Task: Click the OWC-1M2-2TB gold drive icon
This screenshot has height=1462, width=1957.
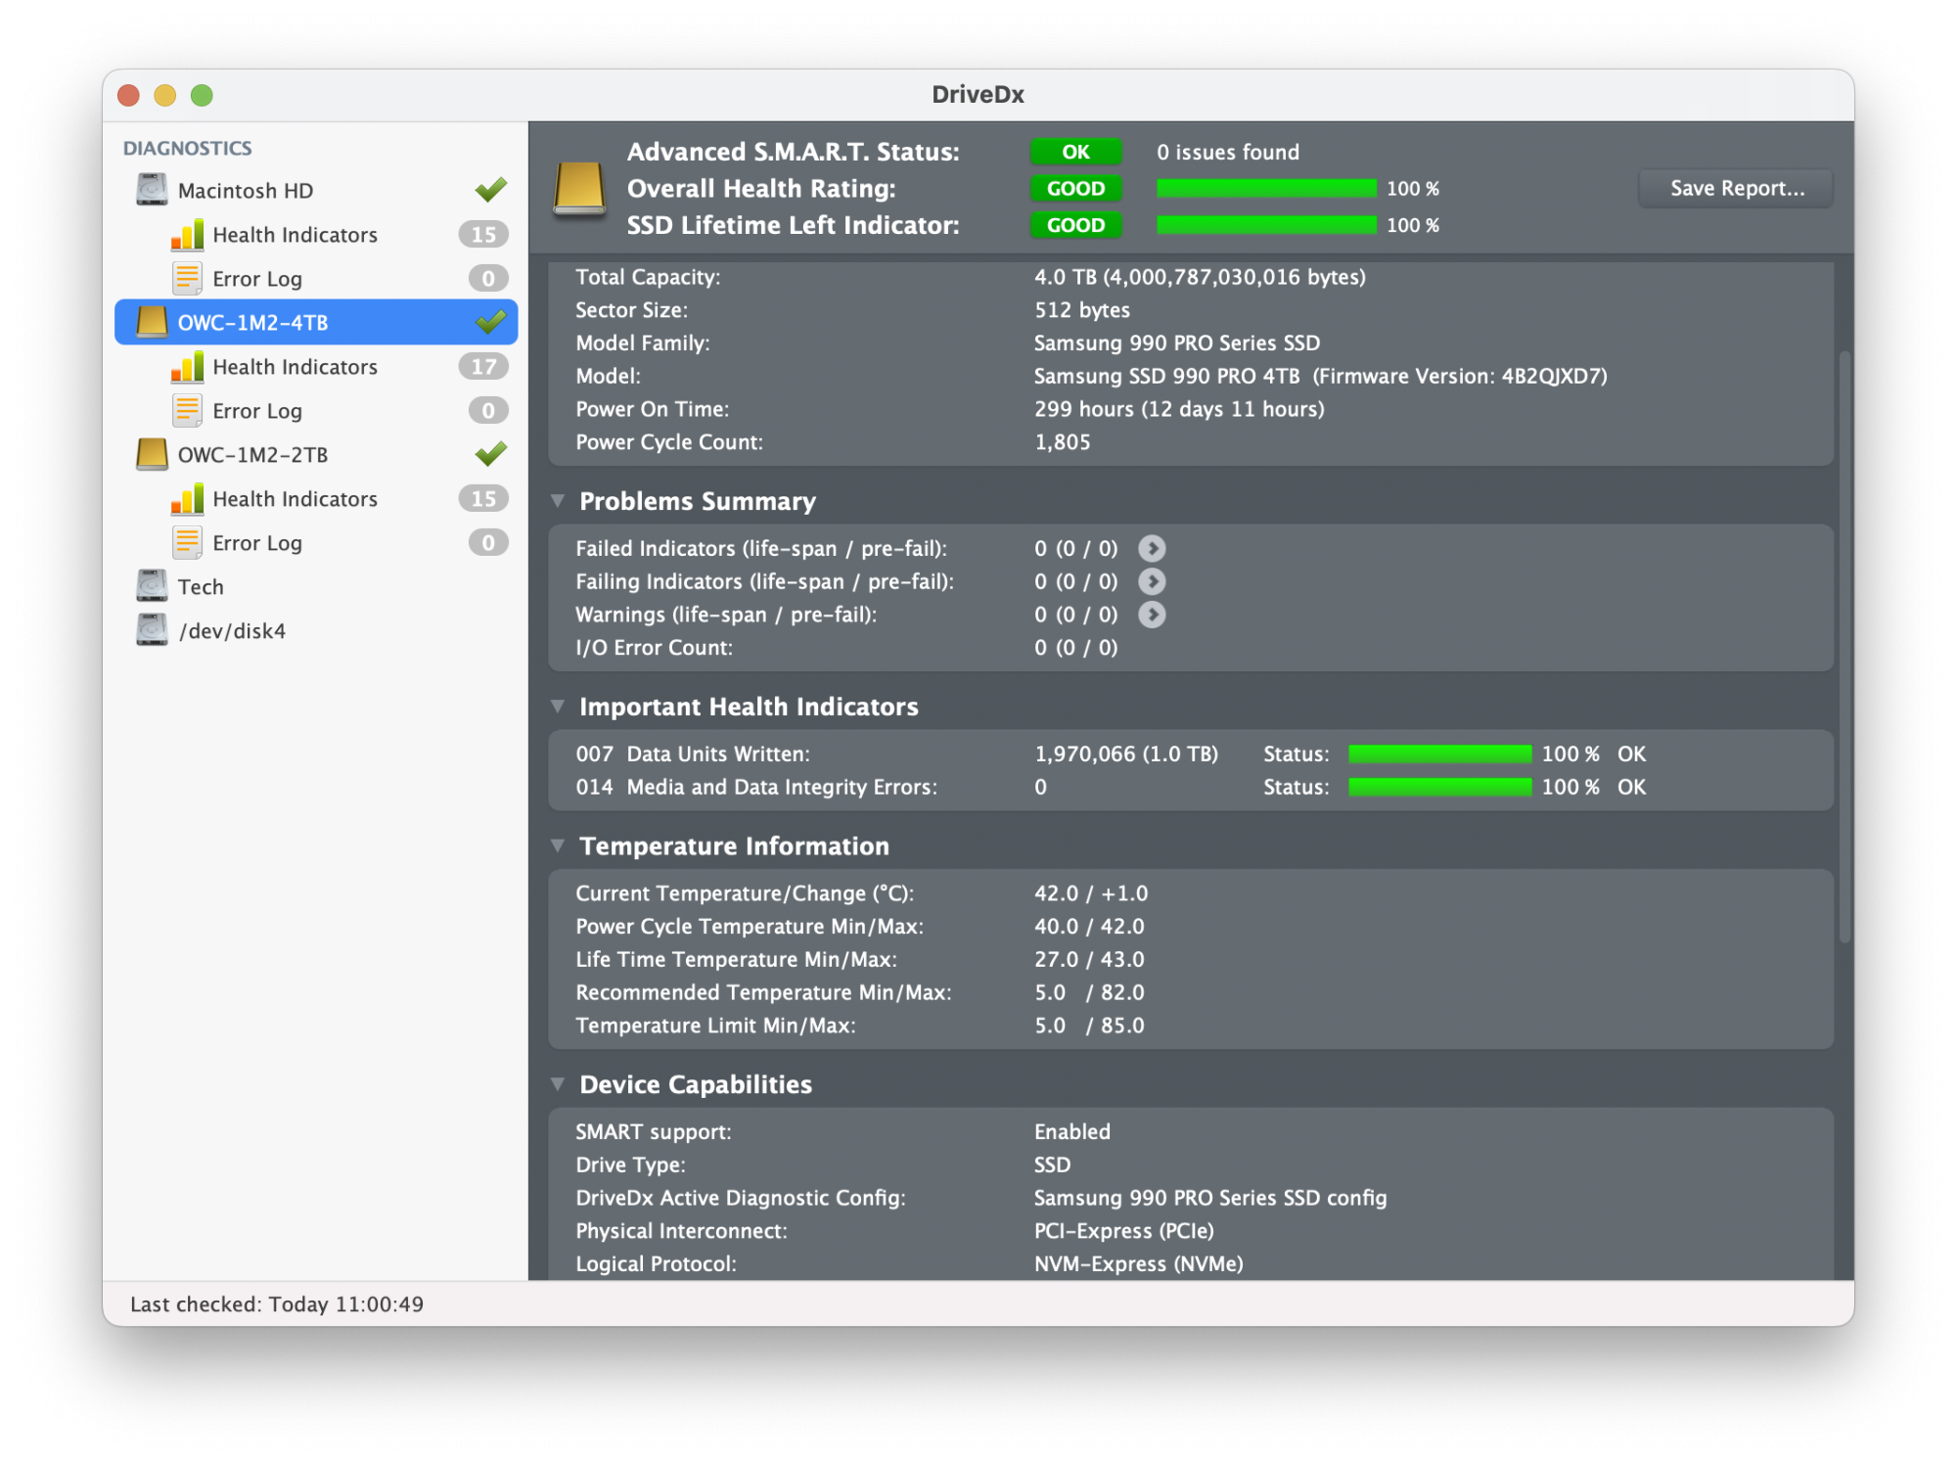Action: (152, 454)
